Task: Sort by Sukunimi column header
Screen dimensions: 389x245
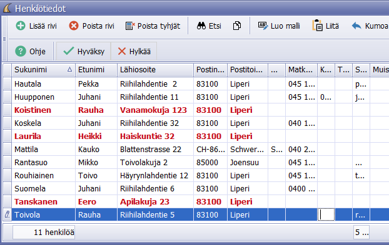Action: point(43,70)
